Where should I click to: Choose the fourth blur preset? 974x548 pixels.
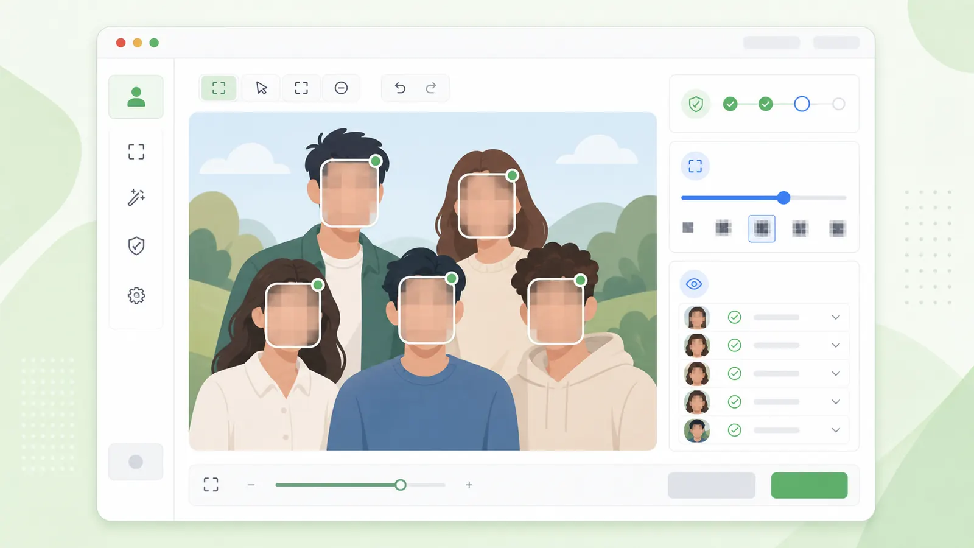[x=800, y=229]
